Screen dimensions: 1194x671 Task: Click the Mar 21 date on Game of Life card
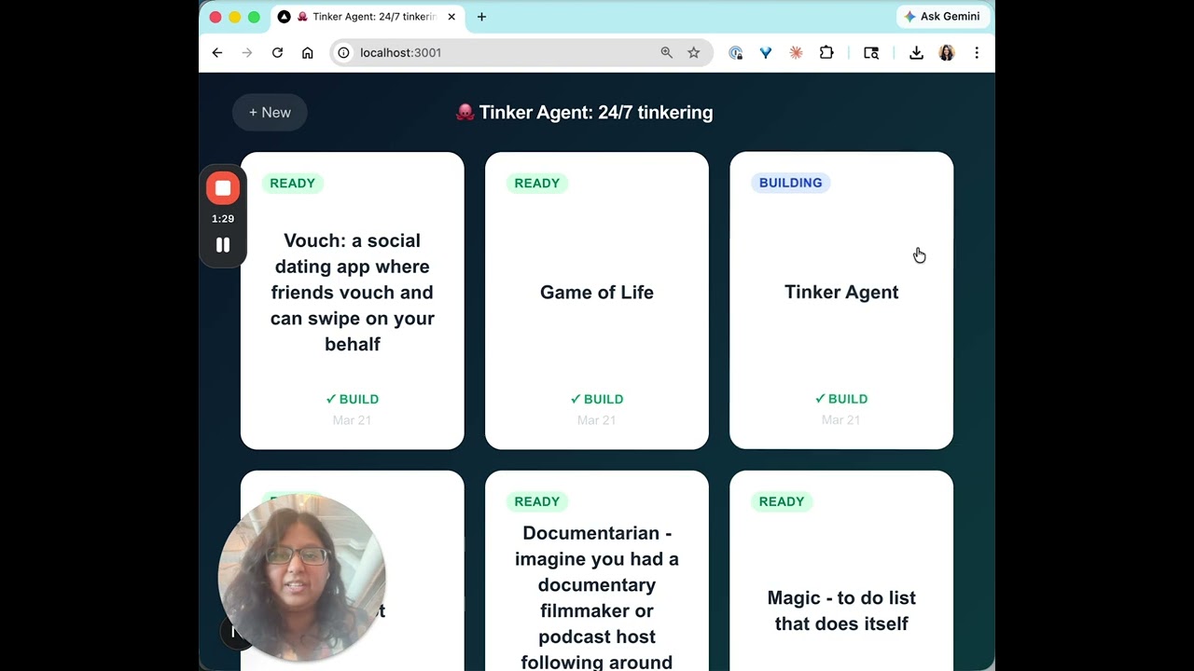[597, 420]
